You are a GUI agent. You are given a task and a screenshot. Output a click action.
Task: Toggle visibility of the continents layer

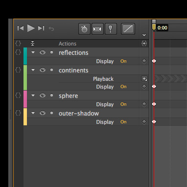(x=43, y=70)
